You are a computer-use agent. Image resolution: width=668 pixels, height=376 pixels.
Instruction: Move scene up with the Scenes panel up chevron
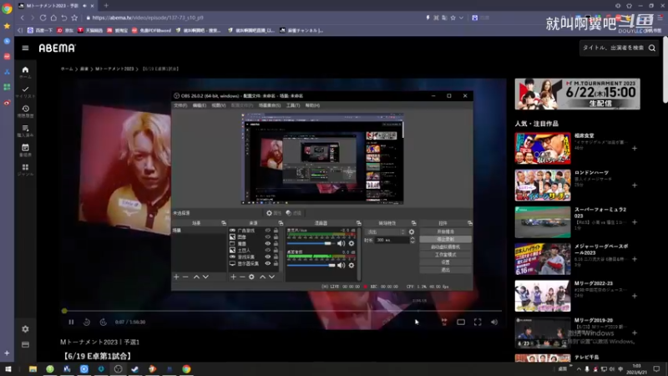coord(196,277)
